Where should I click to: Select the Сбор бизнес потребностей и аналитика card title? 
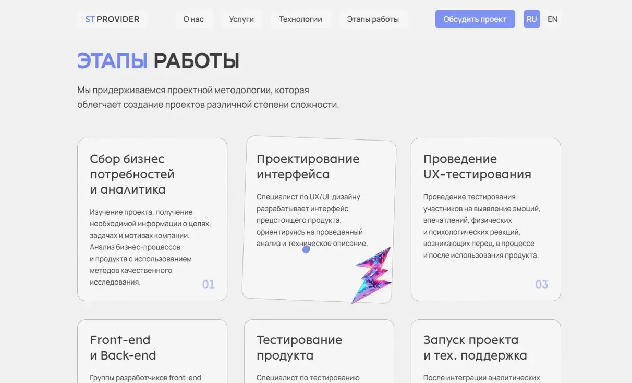[x=132, y=174]
